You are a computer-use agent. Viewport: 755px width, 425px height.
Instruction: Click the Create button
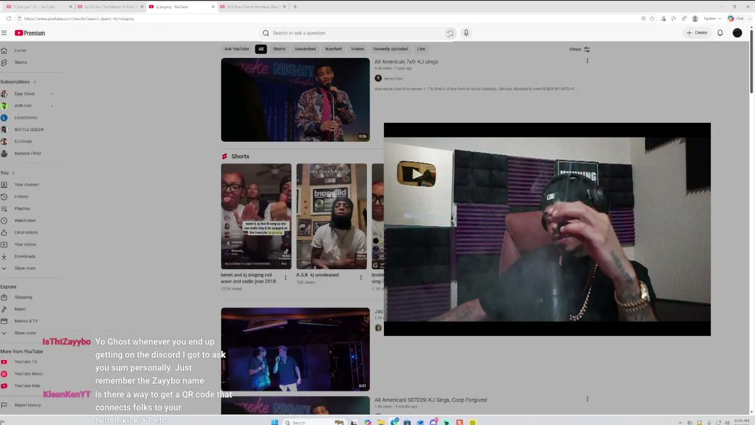(x=697, y=33)
